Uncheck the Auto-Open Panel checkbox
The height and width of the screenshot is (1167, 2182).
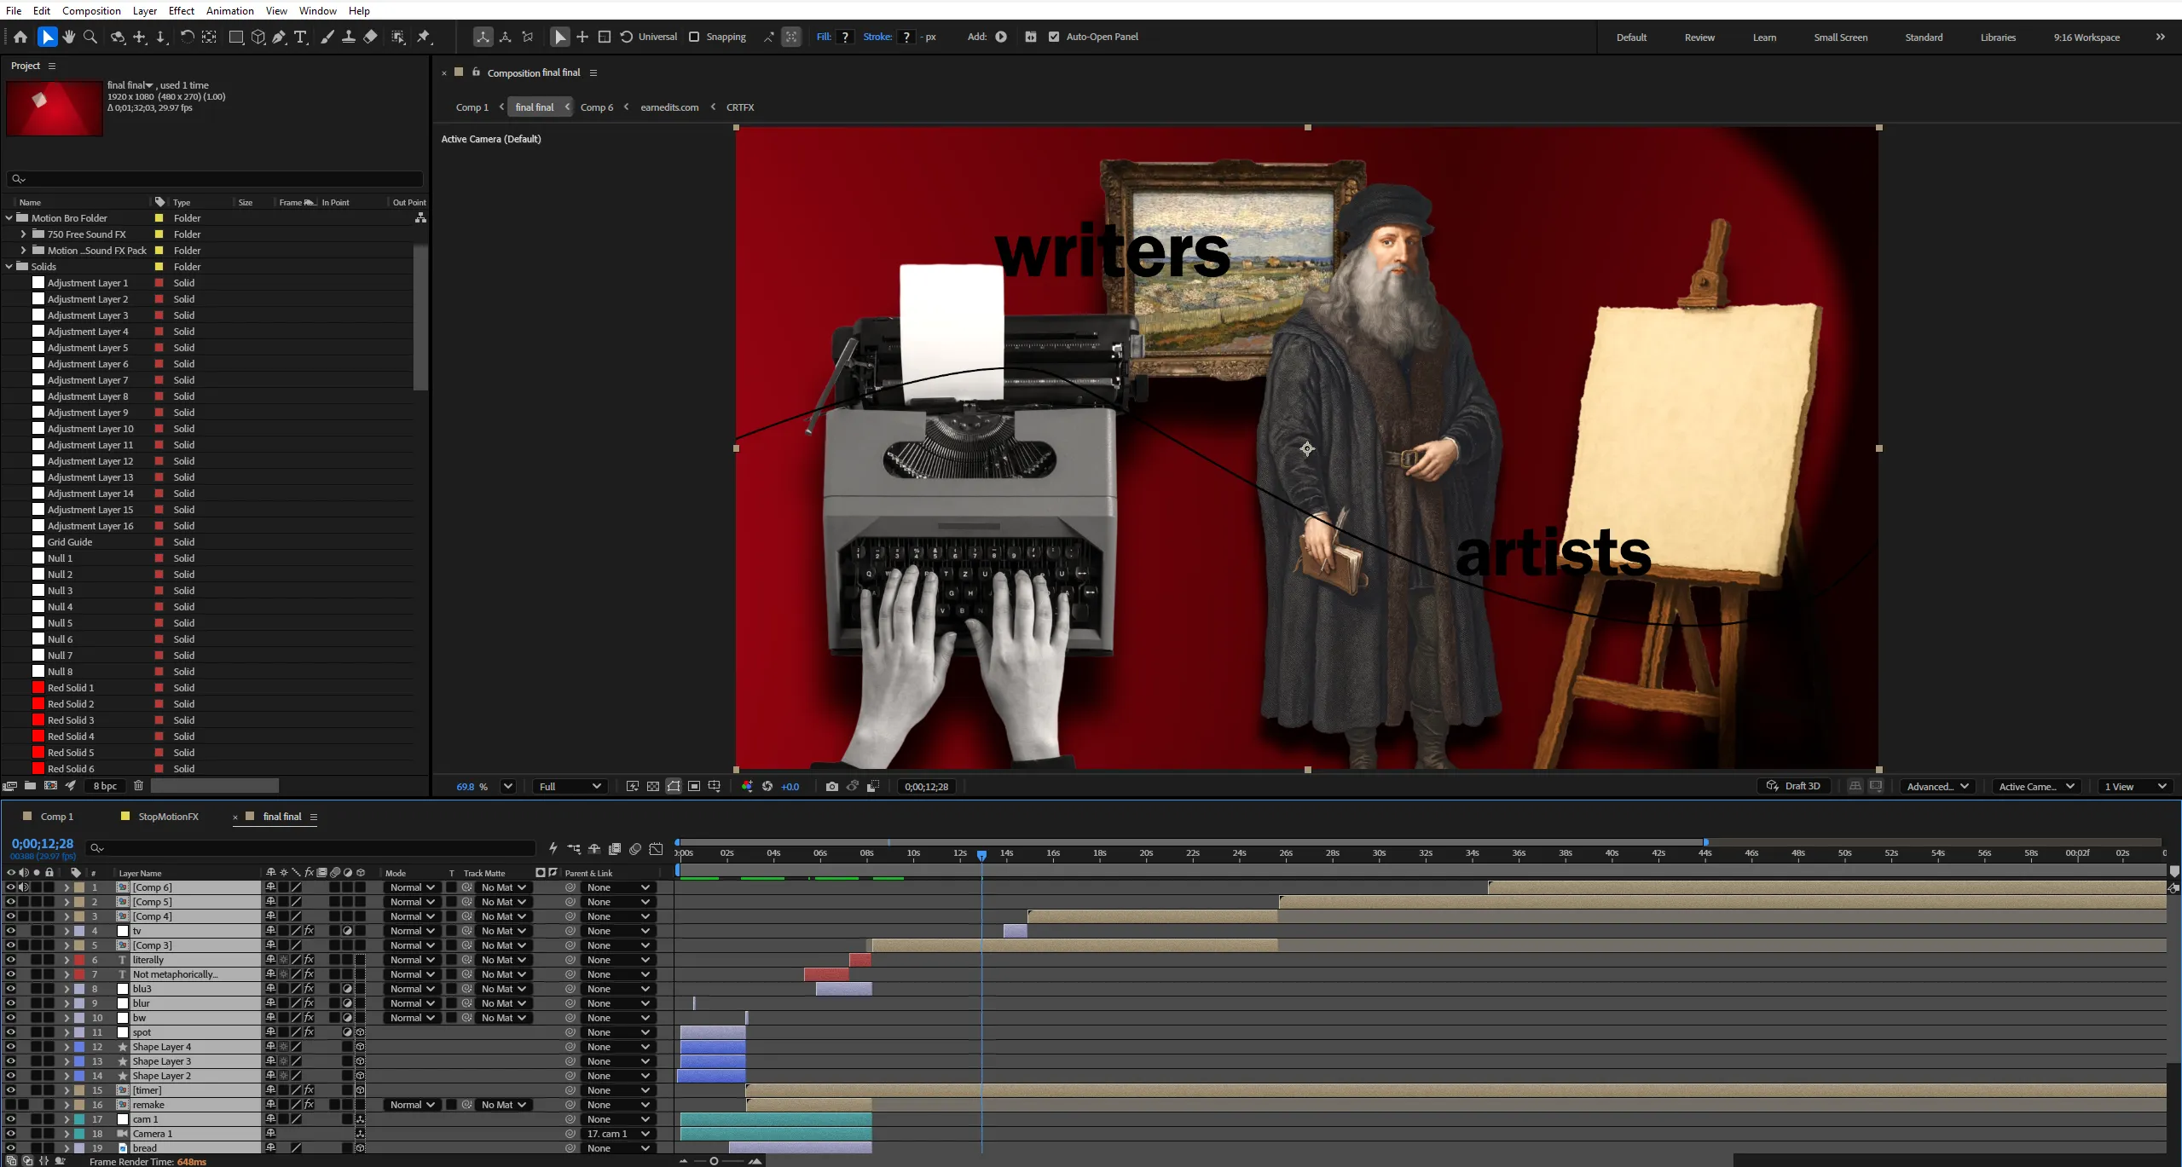[1054, 37]
